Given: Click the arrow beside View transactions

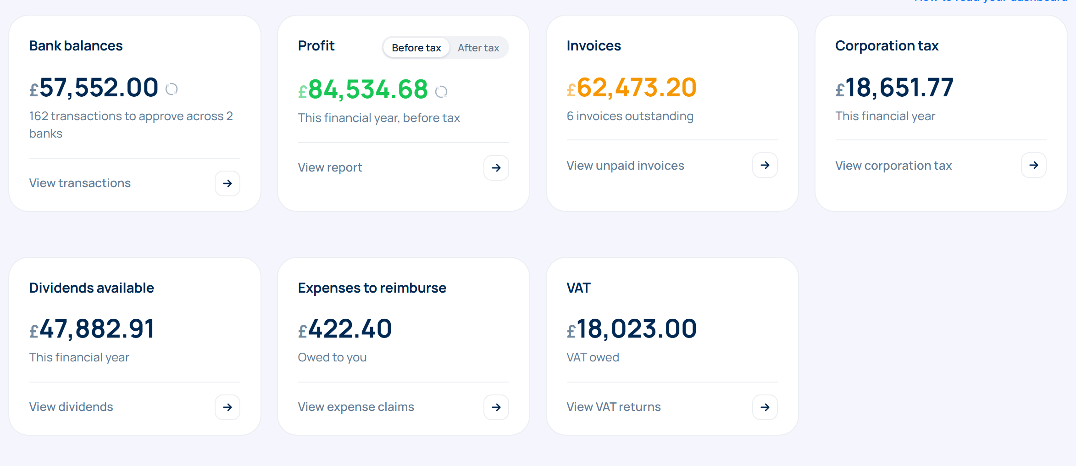Looking at the screenshot, I should pyautogui.click(x=227, y=183).
